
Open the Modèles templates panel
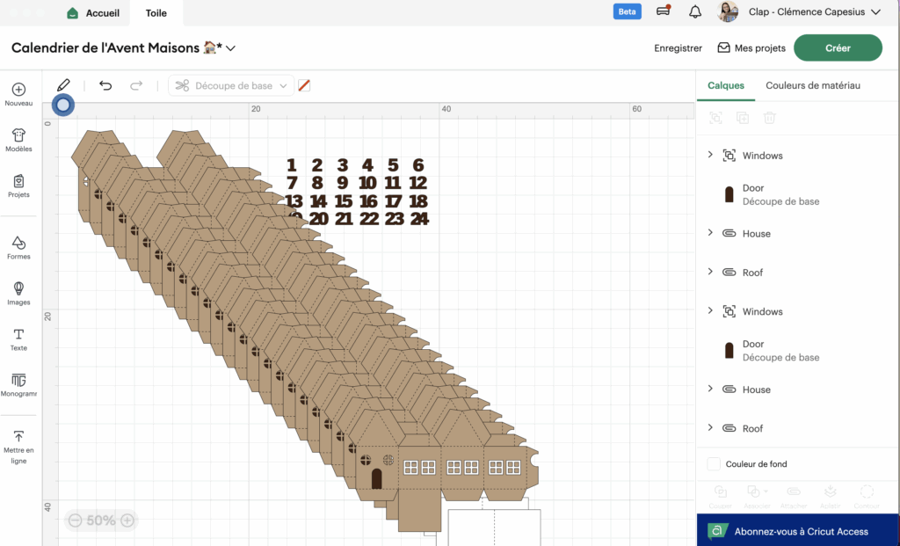coord(18,135)
